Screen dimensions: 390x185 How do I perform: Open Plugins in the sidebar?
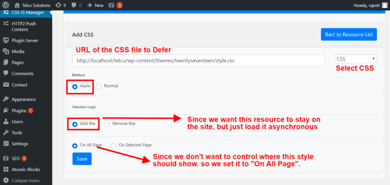coord(19,110)
